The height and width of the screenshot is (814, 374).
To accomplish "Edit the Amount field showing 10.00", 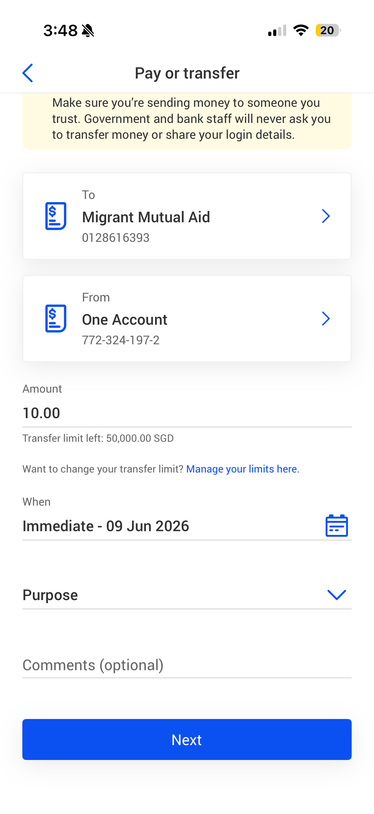I will click(187, 413).
